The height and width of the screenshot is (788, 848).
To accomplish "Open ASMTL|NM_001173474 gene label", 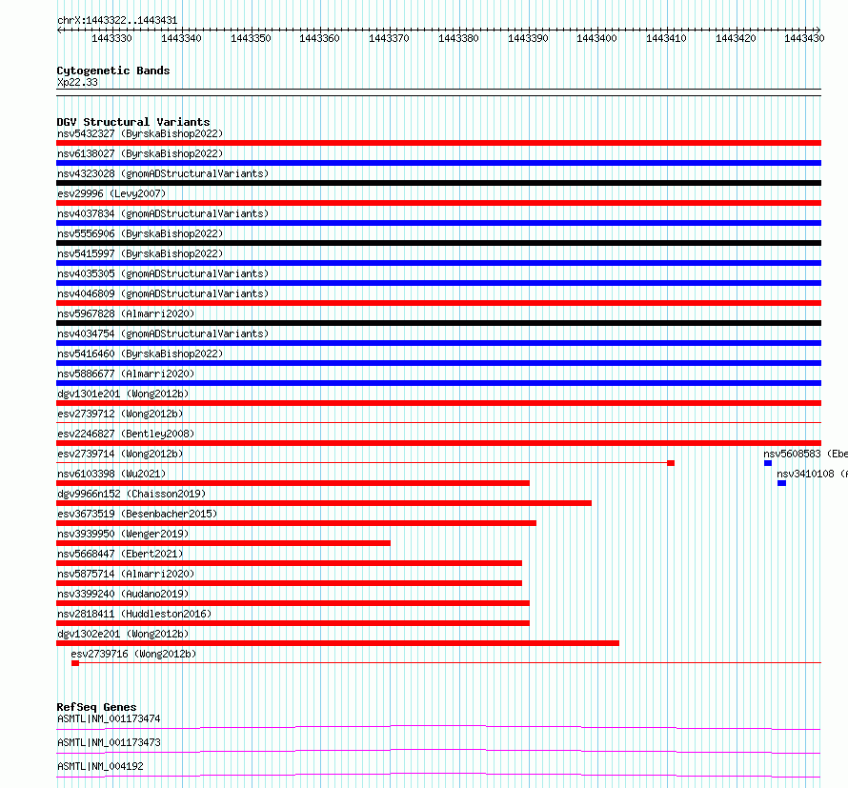I will pyautogui.click(x=109, y=718).
